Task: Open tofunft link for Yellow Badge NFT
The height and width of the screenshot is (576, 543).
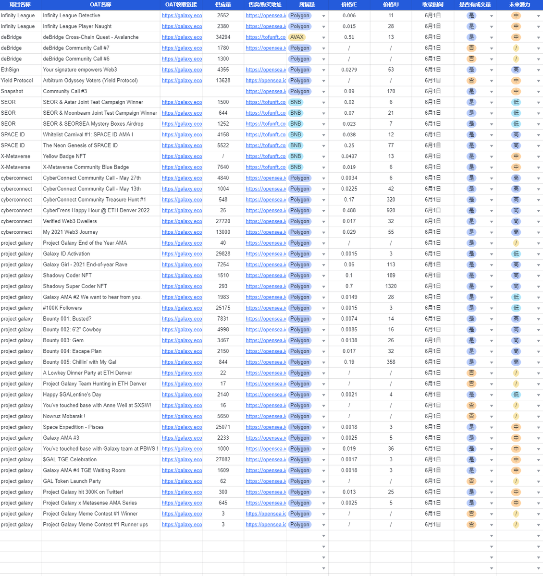Action: [266, 156]
